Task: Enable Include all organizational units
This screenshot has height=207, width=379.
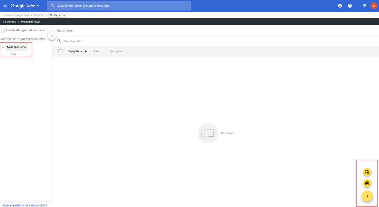Action: pos(3,30)
